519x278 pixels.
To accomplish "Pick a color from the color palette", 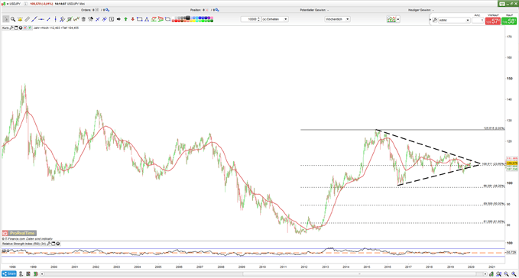I will 193,19.
